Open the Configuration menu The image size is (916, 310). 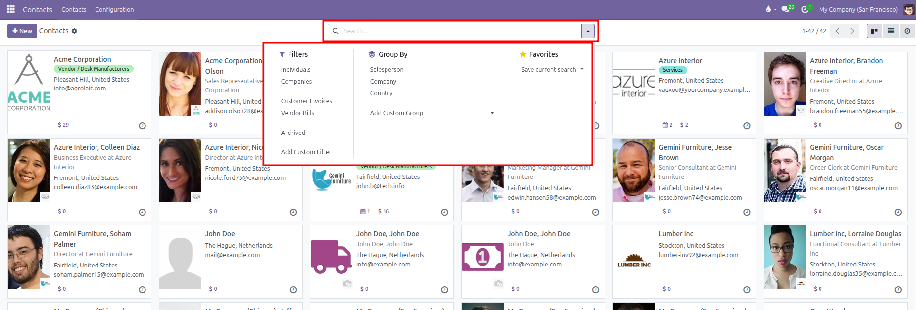pyautogui.click(x=114, y=9)
